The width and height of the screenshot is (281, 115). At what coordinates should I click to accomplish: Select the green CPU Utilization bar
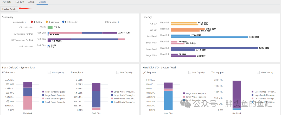coord(50,27)
